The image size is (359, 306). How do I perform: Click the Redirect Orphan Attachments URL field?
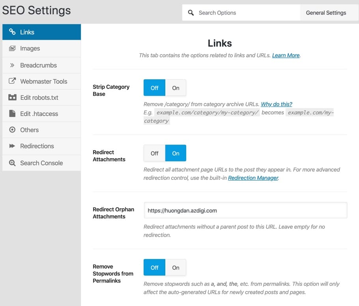click(245, 210)
